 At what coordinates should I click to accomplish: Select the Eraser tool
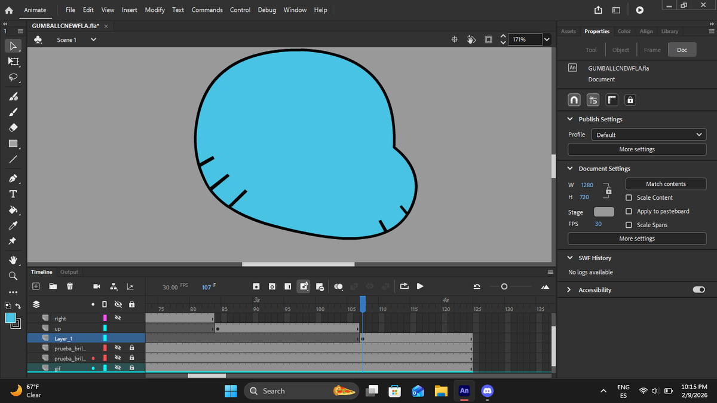point(13,128)
